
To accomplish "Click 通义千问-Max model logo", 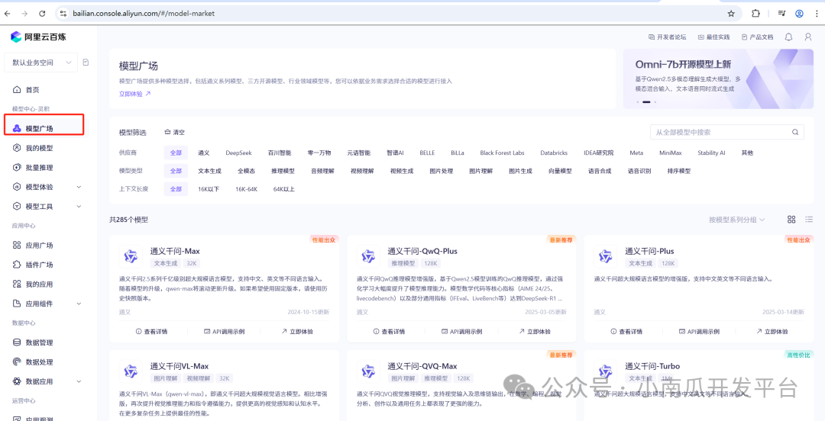I will coord(131,256).
